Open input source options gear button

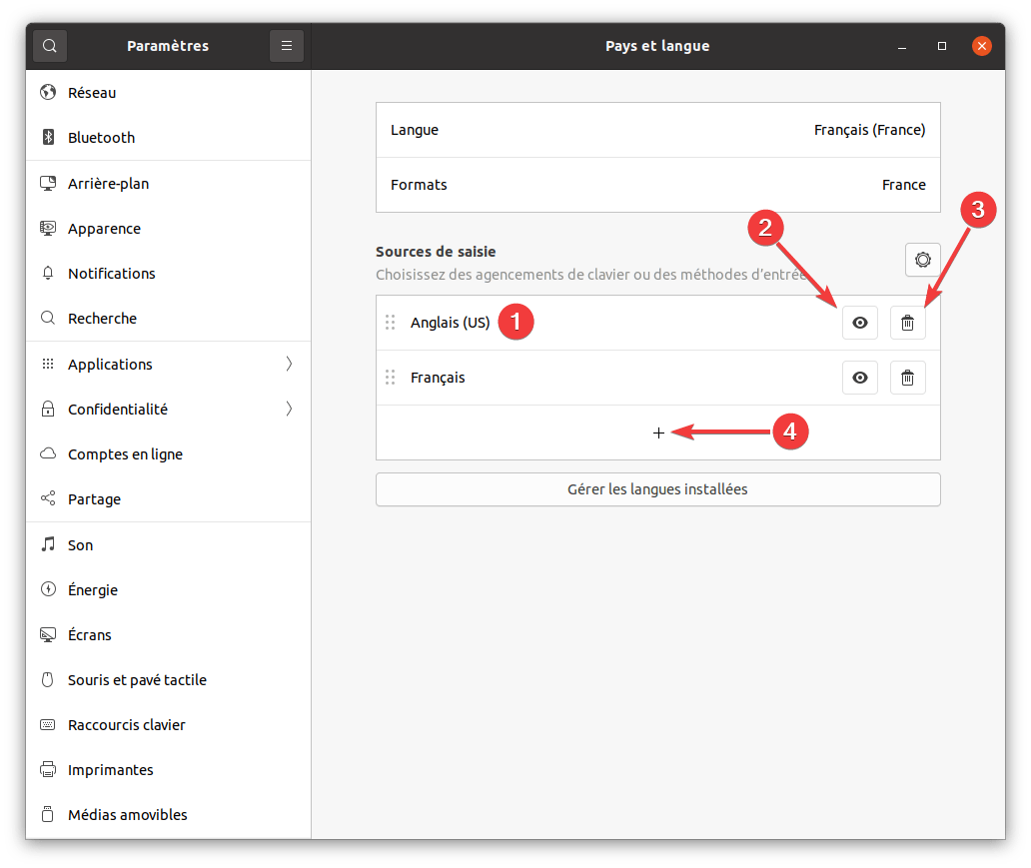tap(922, 260)
